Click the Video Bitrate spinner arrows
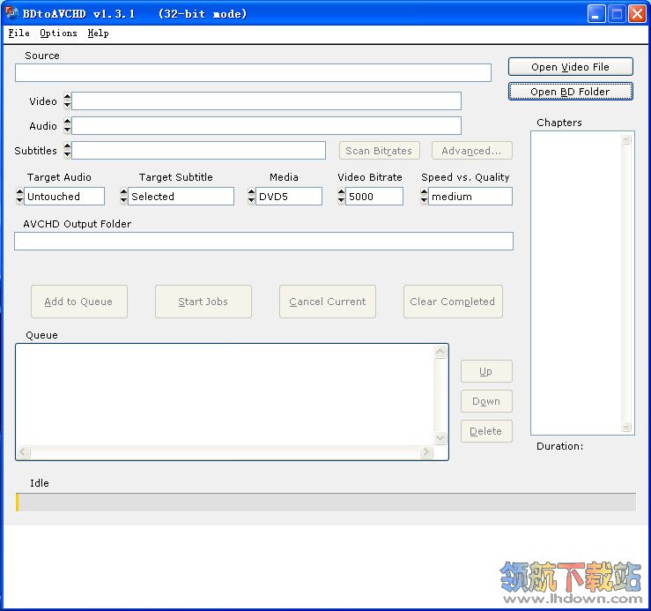Image resolution: width=651 pixels, height=611 pixels. tap(341, 197)
